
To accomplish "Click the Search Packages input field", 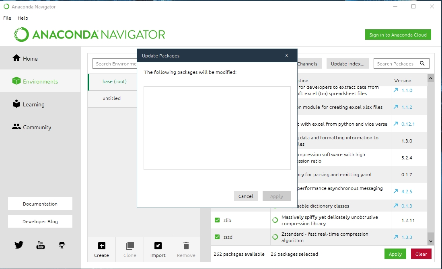I will (x=398, y=63).
